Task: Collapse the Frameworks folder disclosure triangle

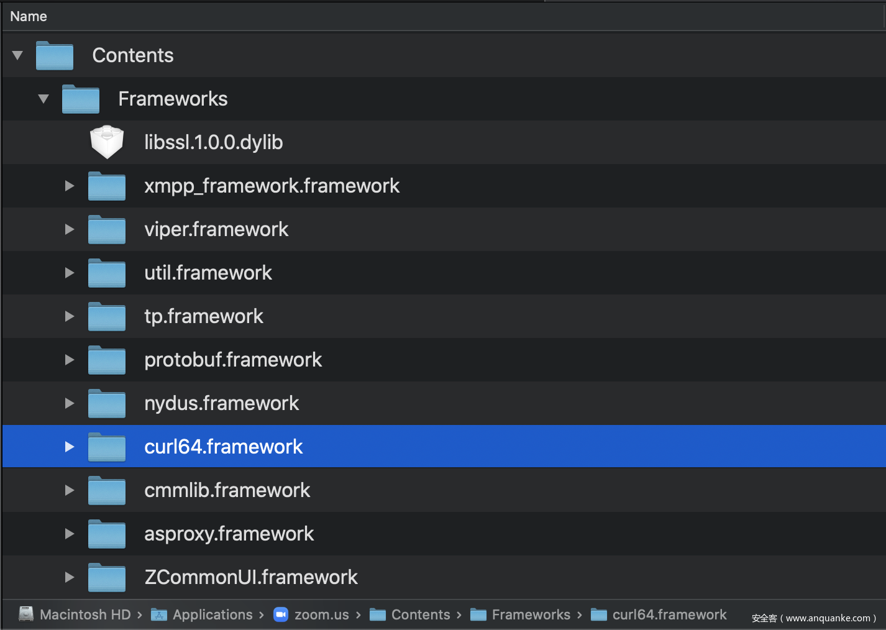Action: pyautogui.click(x=43, y=99)
